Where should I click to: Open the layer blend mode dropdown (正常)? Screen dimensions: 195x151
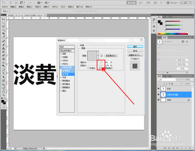[x=167, y=80]
